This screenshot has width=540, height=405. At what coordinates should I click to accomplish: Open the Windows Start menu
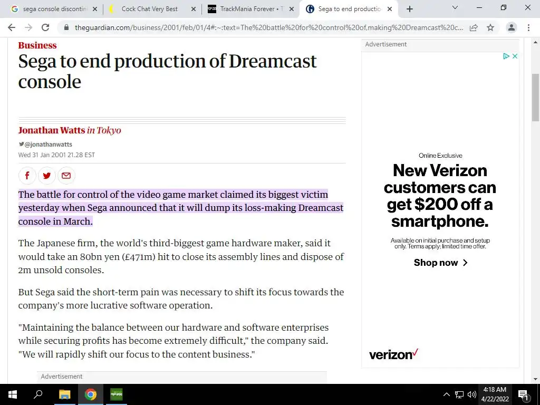coord(13,394)
